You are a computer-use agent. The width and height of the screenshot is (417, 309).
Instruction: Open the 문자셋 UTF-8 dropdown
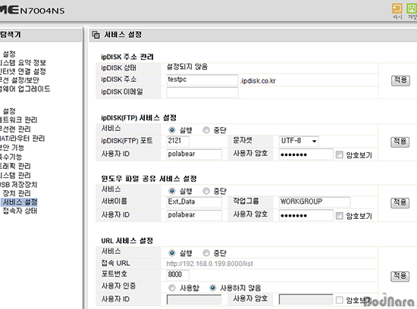pyautogui.click(x=299, y=141)
